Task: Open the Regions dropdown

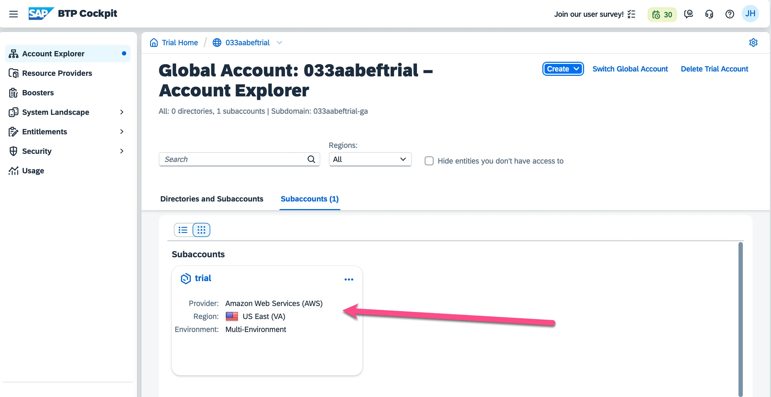Action: (370, 159)
